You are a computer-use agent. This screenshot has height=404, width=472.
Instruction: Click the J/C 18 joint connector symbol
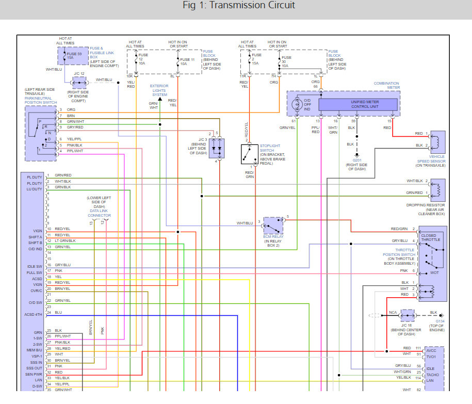(x=408, y=315)
